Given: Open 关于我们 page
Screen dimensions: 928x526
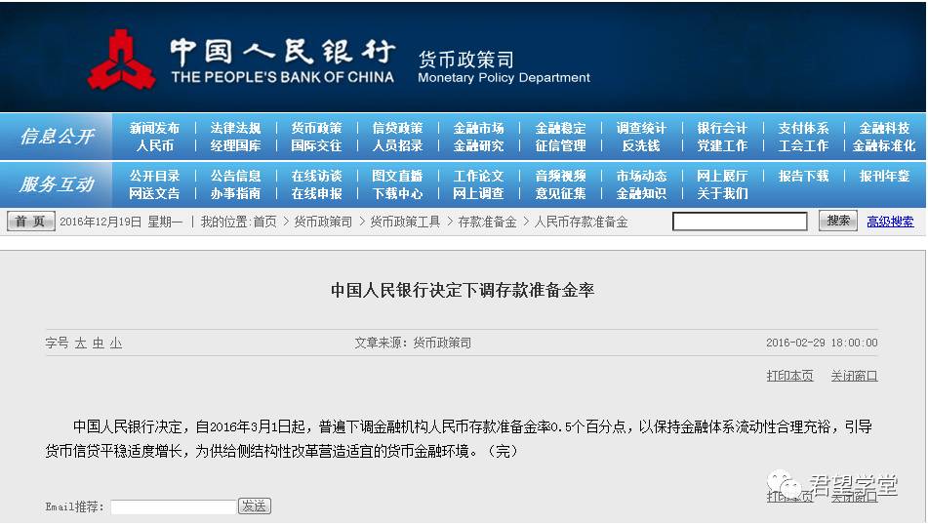Looking at the screenshot, I should 722,193.
